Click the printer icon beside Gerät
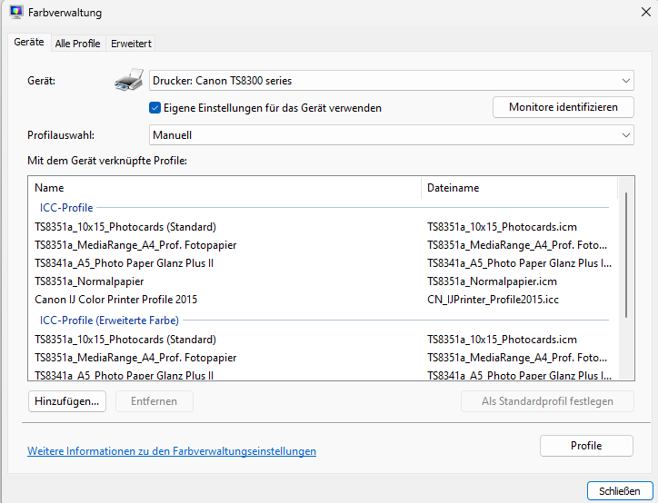658x503 pixels. [x=129, y=82]
